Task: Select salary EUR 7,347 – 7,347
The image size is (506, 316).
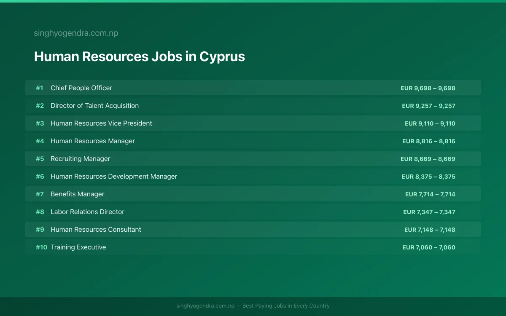Action: click(x=429, y=212)
